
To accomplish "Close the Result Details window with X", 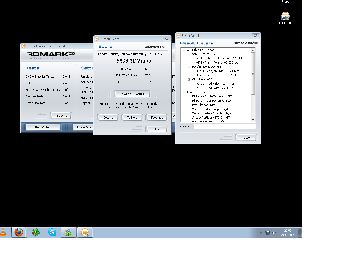I will (x=256, y=35).
